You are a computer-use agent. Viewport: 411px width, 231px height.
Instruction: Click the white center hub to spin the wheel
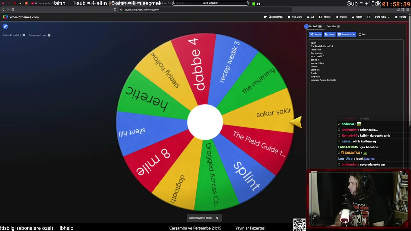[x=205, y=122]
